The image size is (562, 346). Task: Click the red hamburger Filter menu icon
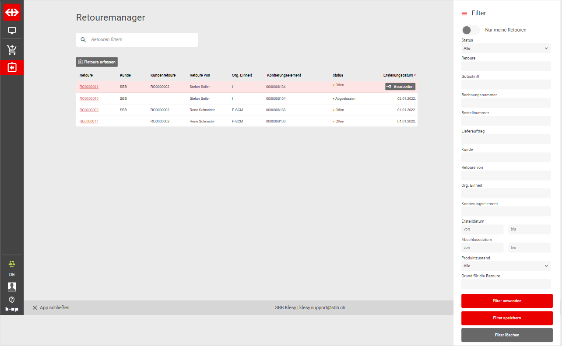(464, 14)
